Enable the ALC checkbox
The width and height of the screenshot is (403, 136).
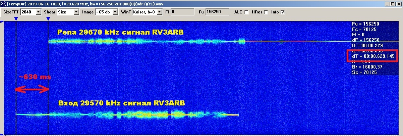click(x=246, y=12)
